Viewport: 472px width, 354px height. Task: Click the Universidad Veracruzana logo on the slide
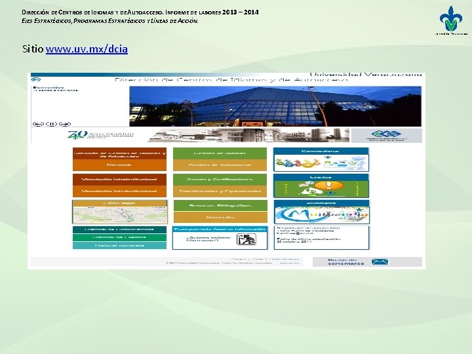450,20
